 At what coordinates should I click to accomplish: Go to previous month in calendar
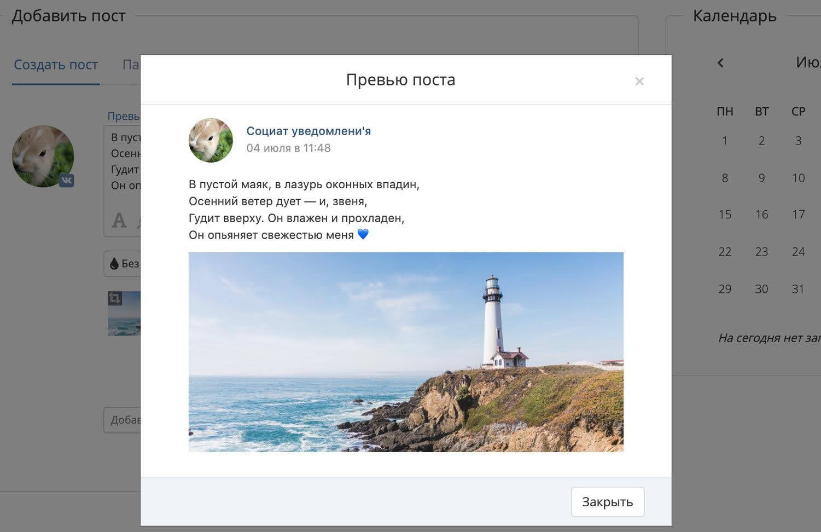click(x=720, y=63)
